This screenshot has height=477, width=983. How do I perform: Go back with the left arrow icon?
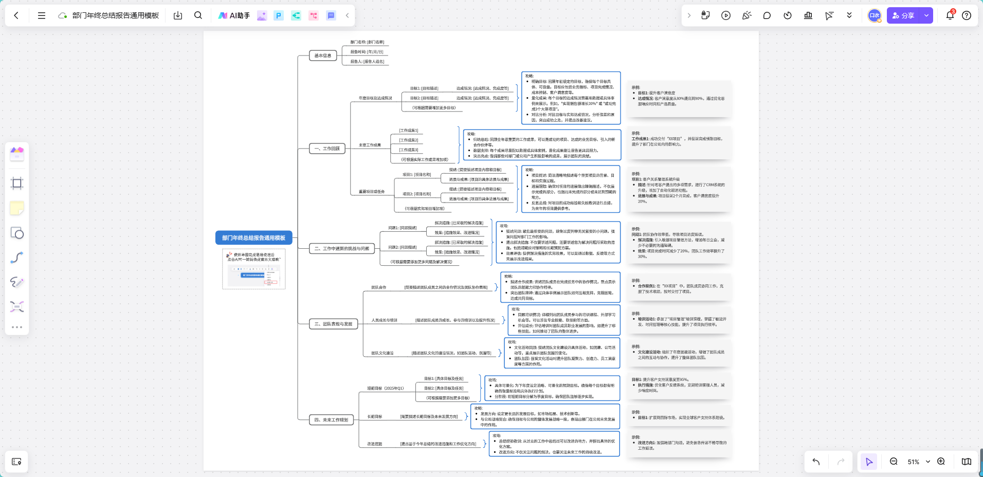coord(16,15)
